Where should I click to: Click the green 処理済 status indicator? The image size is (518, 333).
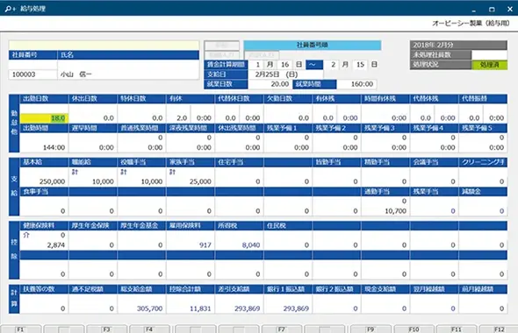click(x=489, y=65)
